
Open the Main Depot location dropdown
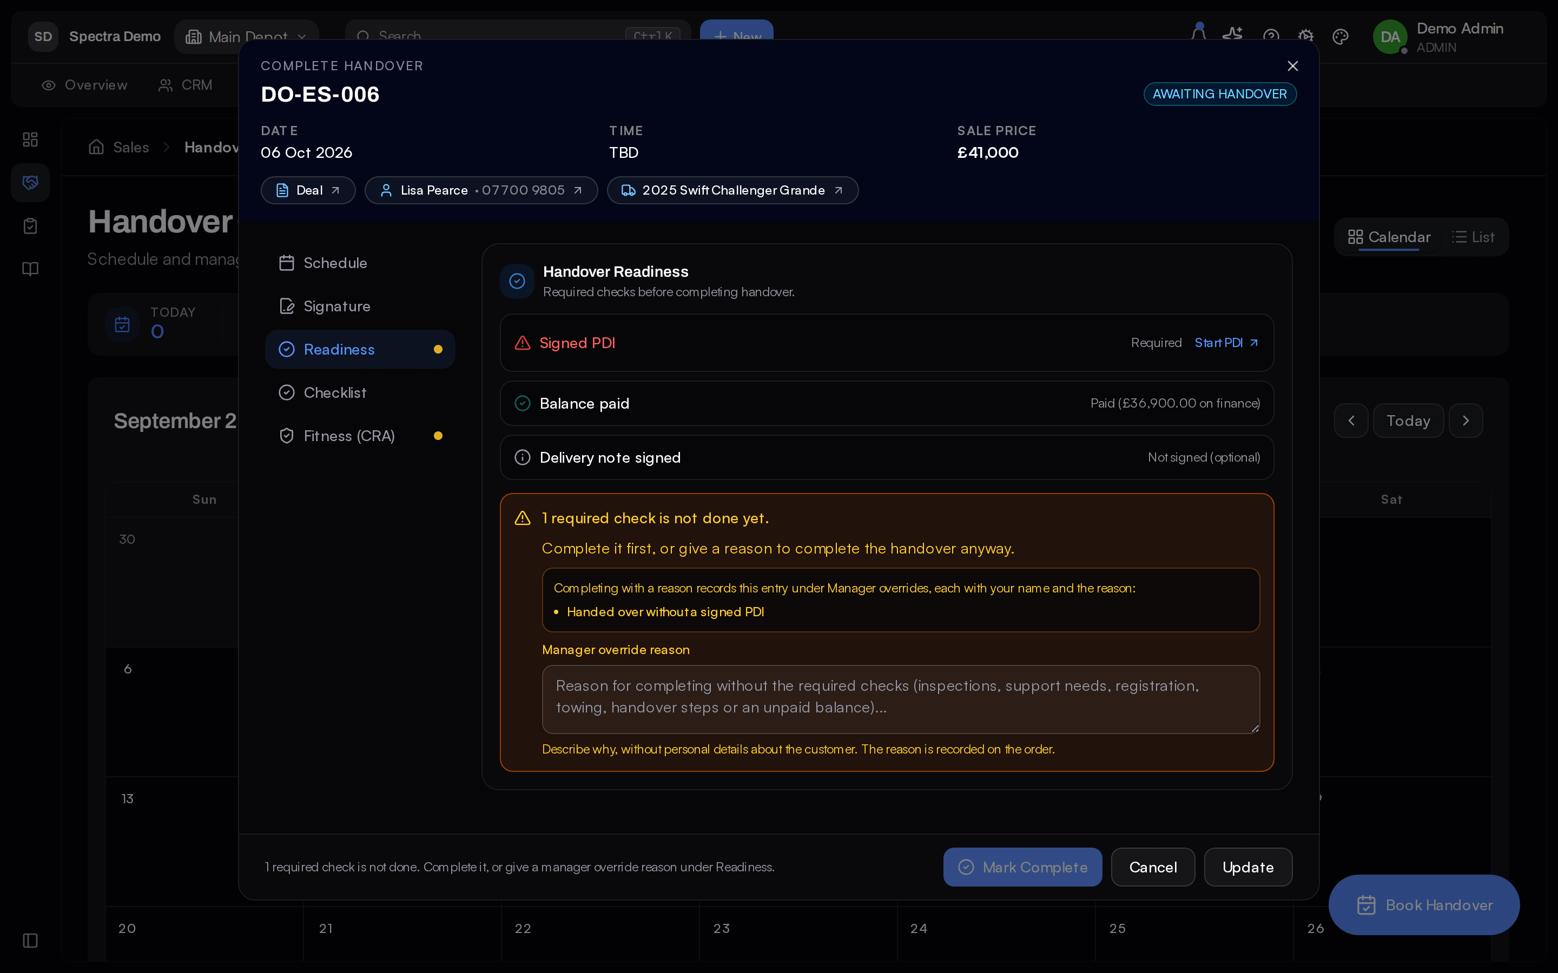pyautogui.click(x=247, y=37)
